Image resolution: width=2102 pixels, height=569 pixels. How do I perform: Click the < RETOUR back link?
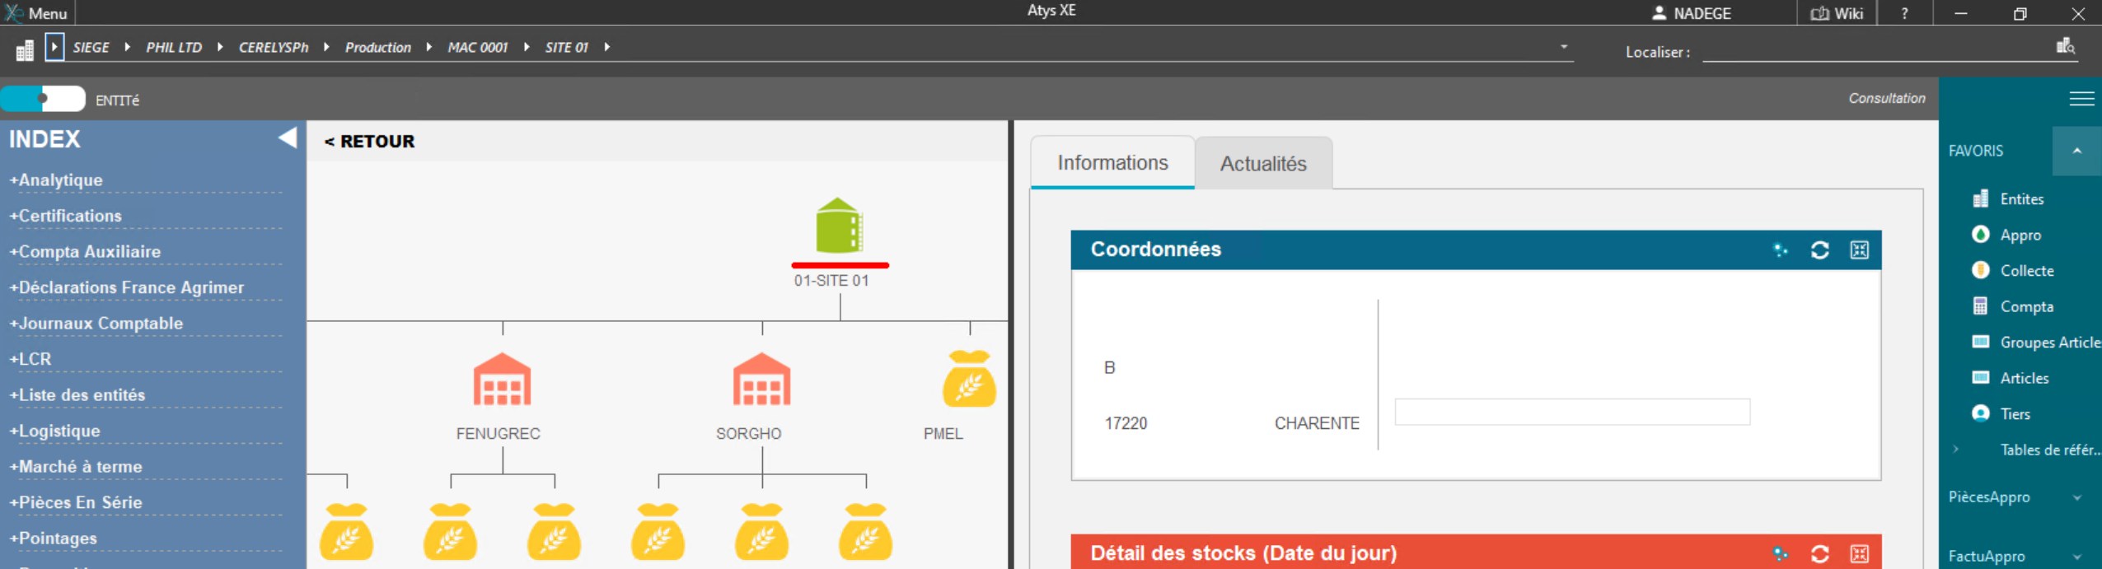pos(369,141)
